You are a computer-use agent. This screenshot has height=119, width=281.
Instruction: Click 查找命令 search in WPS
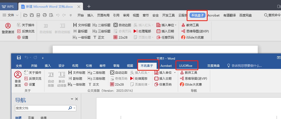pyautogui.click(x=272, y=15)
